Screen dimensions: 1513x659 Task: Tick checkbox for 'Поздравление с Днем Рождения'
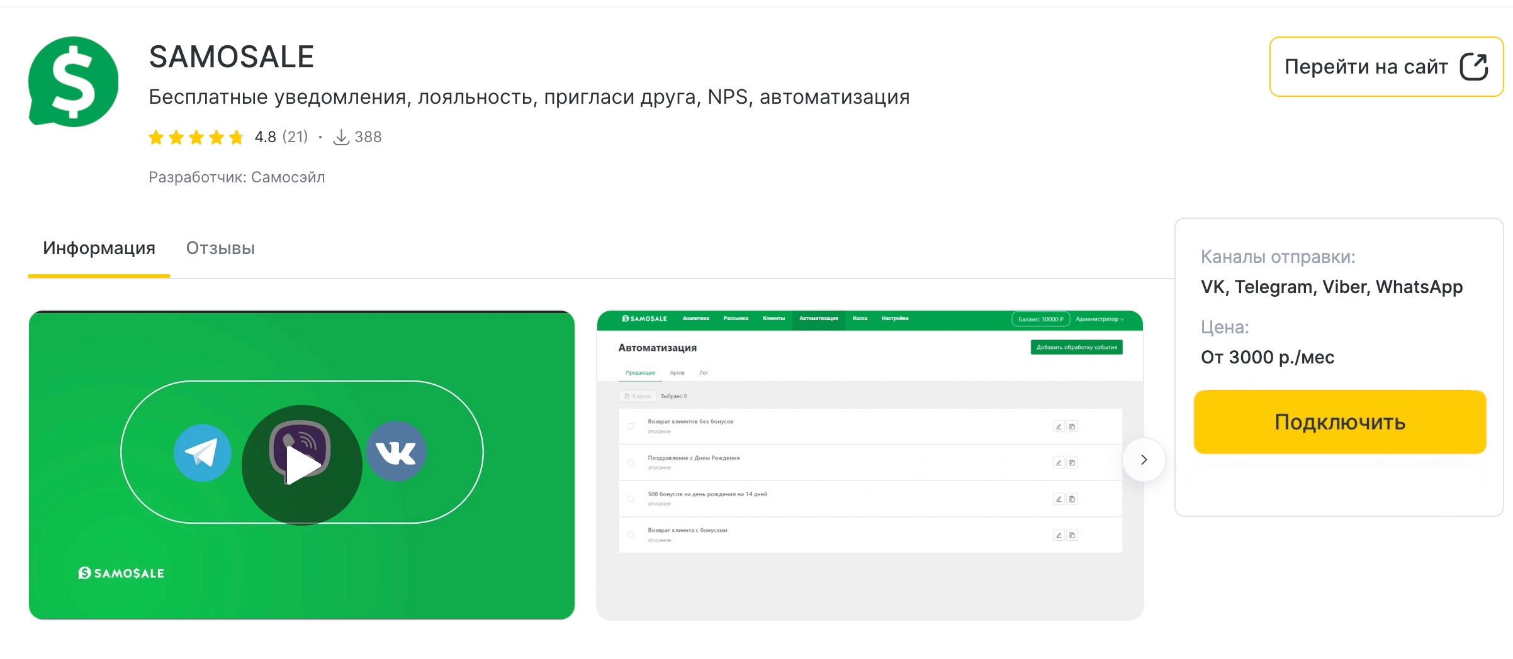click(631, 463)
